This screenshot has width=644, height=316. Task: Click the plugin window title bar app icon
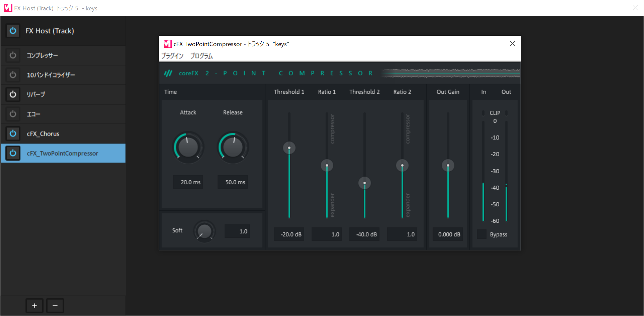point(168,44)
